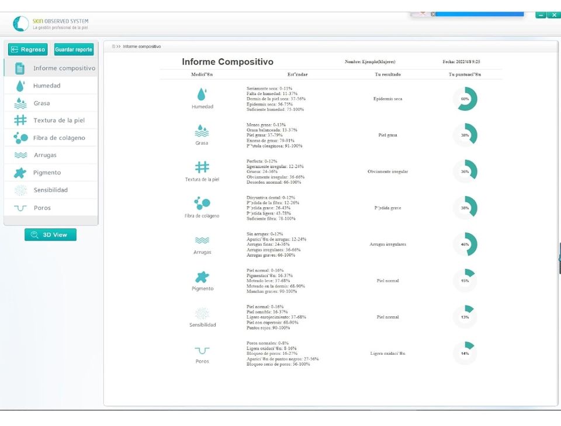Click Pigmento icon in report table
Viewport: 561px width, 426px height.
202,277
